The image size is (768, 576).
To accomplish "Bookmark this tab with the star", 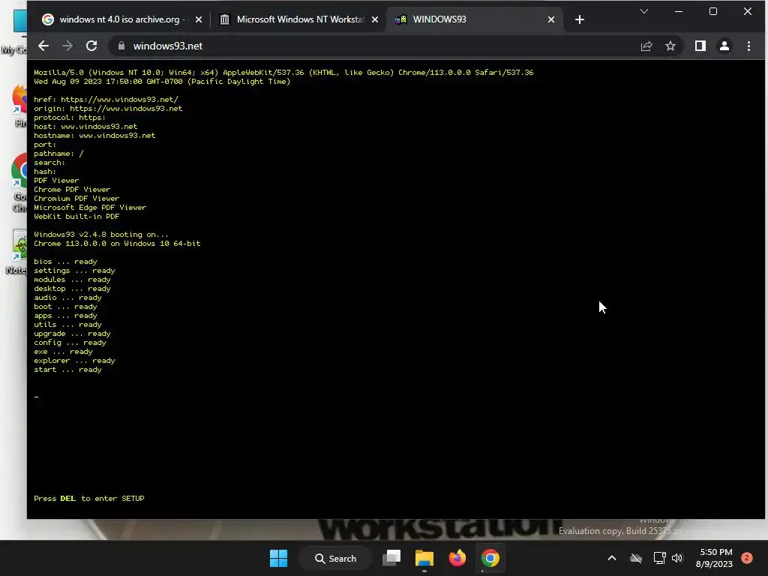I will [x=670, y=46].
